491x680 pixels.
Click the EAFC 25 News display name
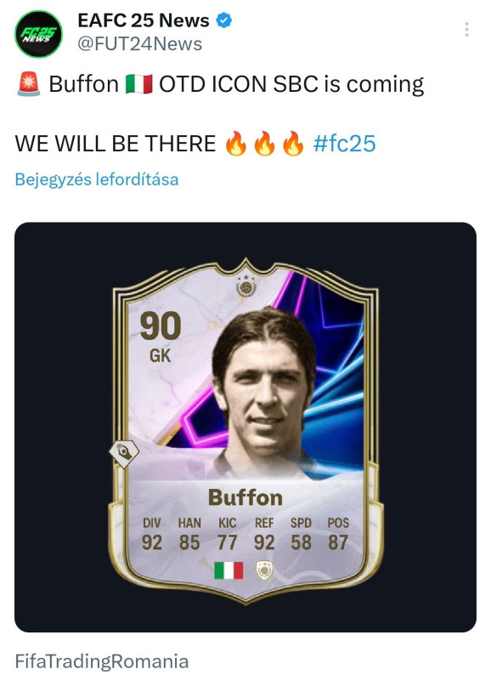click(144, 20)
